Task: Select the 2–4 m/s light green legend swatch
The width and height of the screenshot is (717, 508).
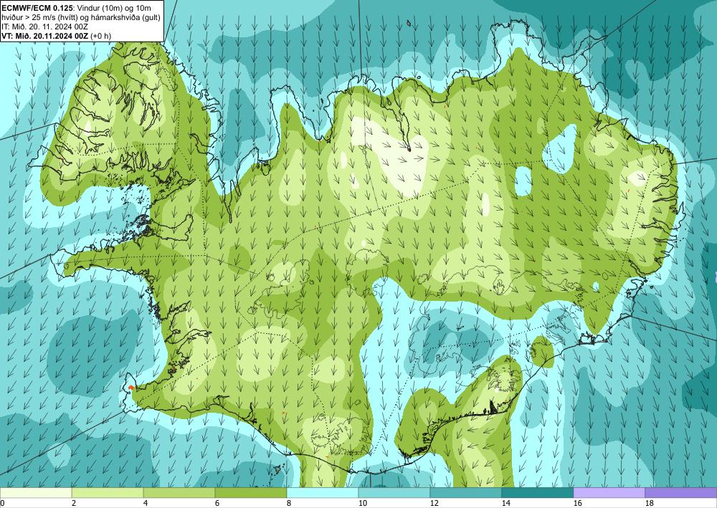Action: coord(108,492)
